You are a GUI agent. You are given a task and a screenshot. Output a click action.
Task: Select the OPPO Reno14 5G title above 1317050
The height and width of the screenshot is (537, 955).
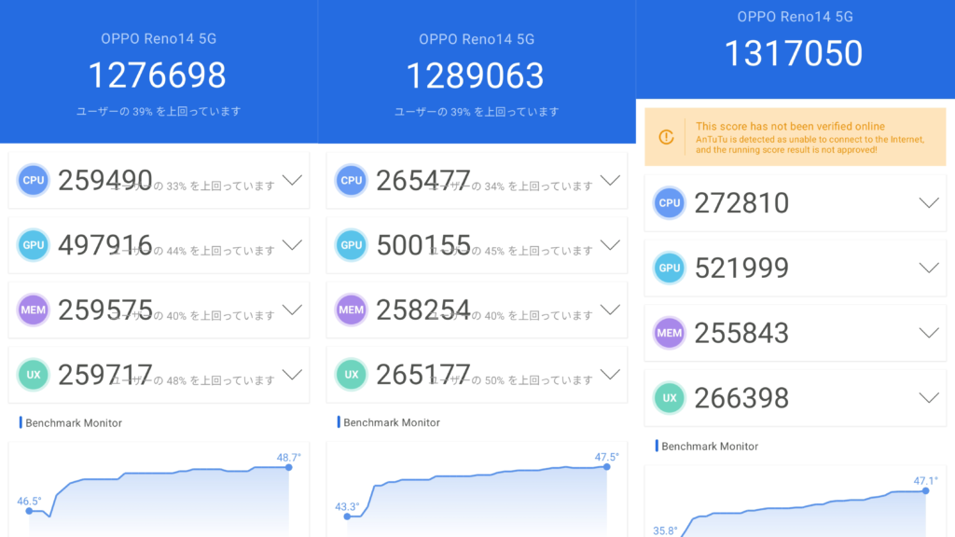tap(795, 17)
